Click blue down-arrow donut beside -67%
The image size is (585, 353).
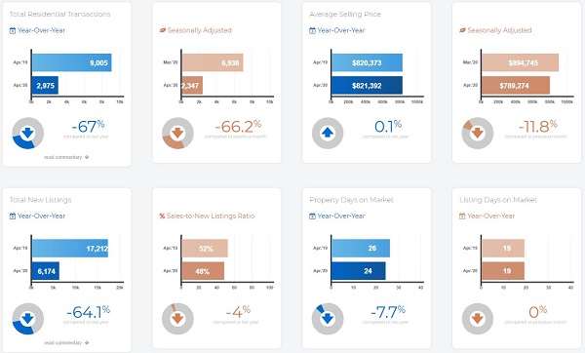coord(28,133)
